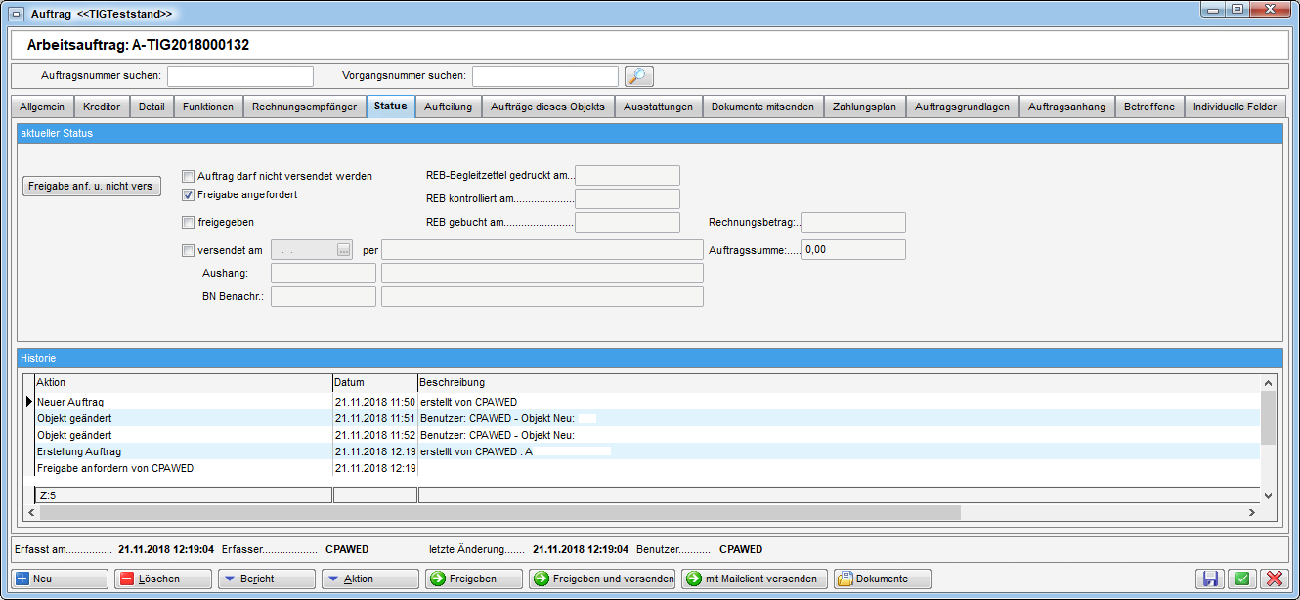This screenshot has width=1300, height=600.
Task: Expand the Aktion dropdown menu
Action: (369, 579)
